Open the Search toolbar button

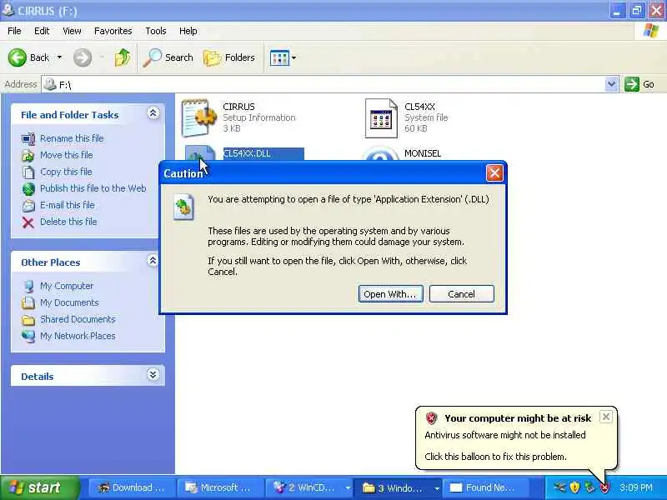click(168, 57)
